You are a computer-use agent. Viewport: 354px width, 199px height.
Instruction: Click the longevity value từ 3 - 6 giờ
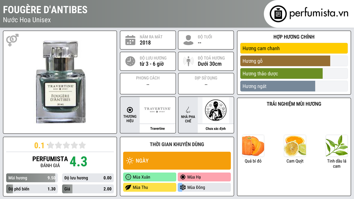(x=152, y=64)
